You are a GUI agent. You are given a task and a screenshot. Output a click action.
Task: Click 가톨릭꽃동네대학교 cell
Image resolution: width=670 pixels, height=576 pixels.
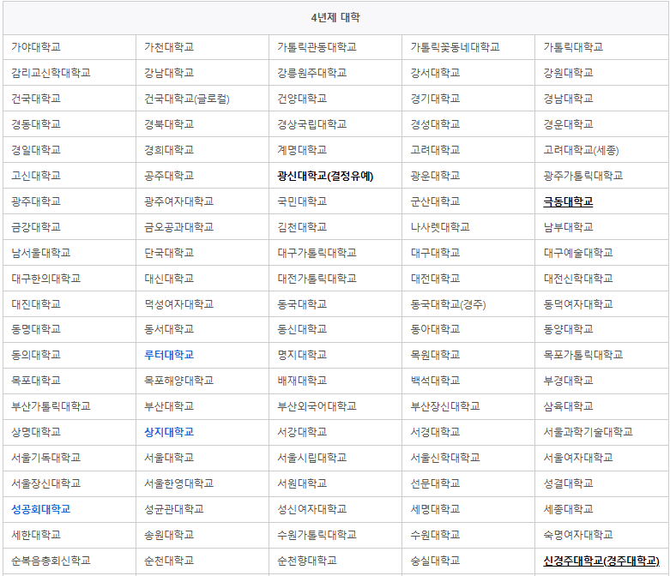(468, 47)
